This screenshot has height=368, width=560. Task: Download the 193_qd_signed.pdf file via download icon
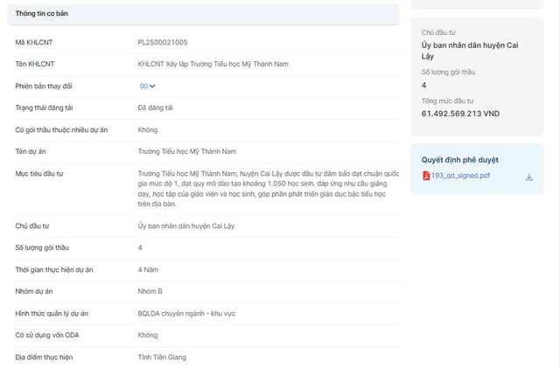coord(528,177)
